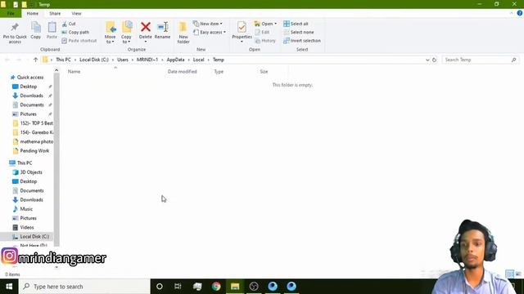This screenshot has height=294, width=524.
Task: Click Select all
Action: pyautogui.click(x=296, y=24)
